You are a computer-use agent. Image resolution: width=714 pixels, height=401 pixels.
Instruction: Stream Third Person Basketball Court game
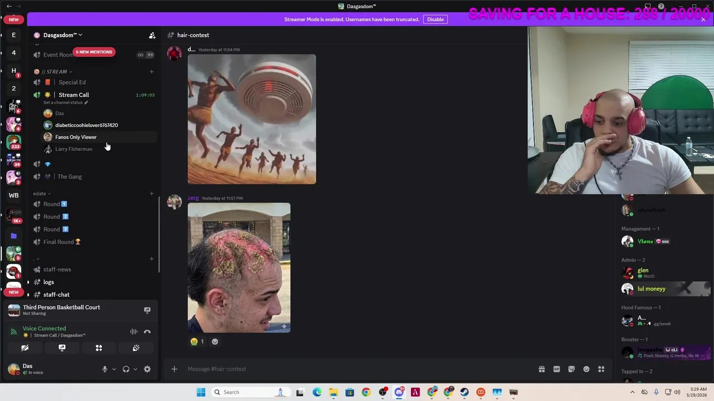coord(147,310)
